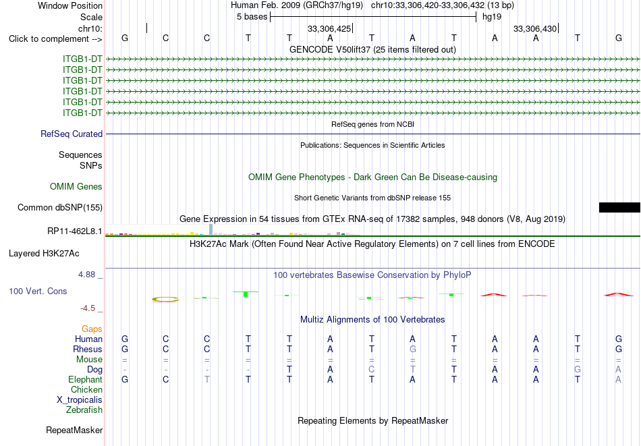Click the Human alignment row label
The image size is (641, 446).
[88, 339]
